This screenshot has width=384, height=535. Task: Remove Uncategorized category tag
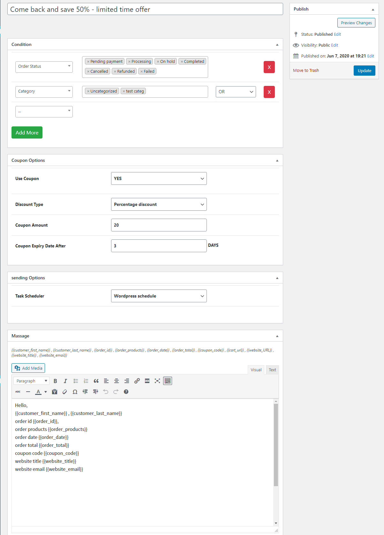pos(88,91)
